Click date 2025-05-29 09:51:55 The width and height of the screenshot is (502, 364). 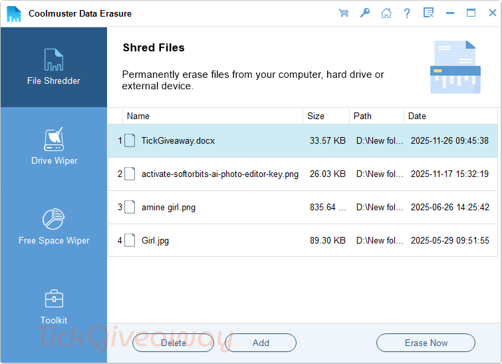(x=450, y=240)
